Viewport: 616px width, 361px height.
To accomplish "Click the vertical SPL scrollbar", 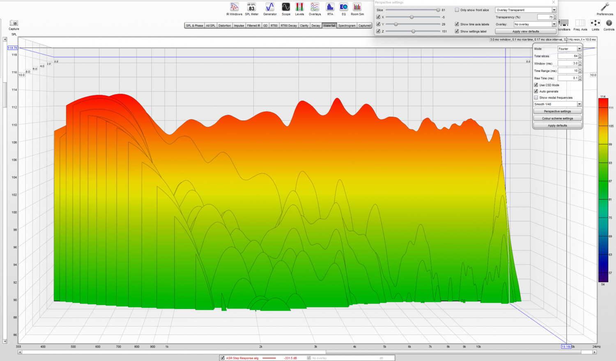I will [x=5, y=190].
